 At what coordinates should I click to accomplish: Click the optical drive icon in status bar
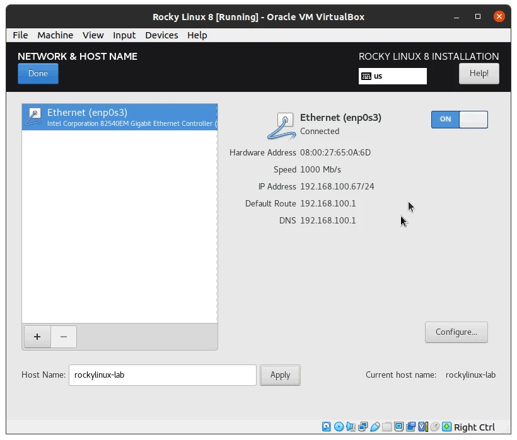(339, 427)
